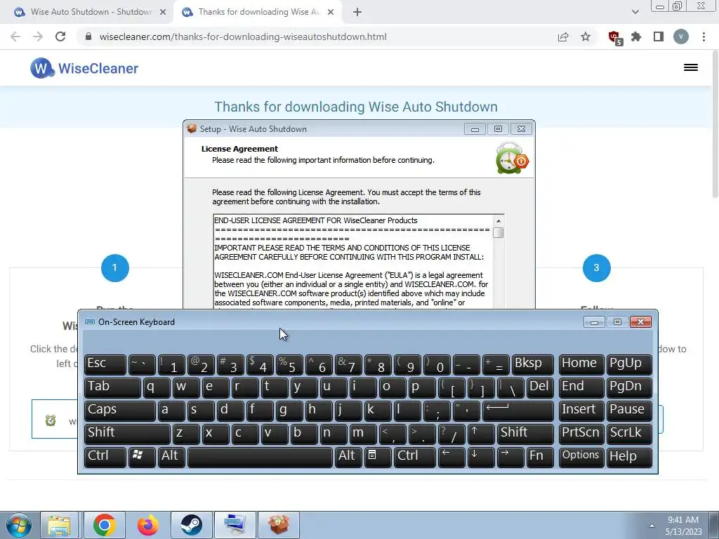Open the share page icon in address bar
Screen dimensions: 719x539
click(x=563, y=36)
